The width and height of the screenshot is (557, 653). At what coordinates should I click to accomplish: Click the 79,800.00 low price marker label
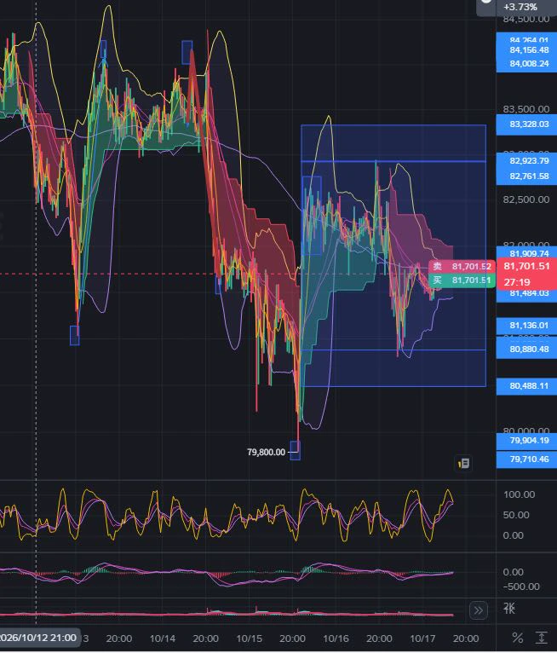[267, 453]
